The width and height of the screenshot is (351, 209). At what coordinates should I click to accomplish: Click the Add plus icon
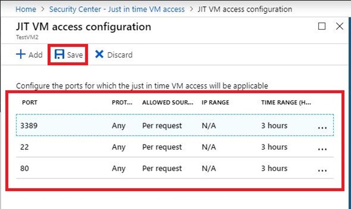coord(21,54)
